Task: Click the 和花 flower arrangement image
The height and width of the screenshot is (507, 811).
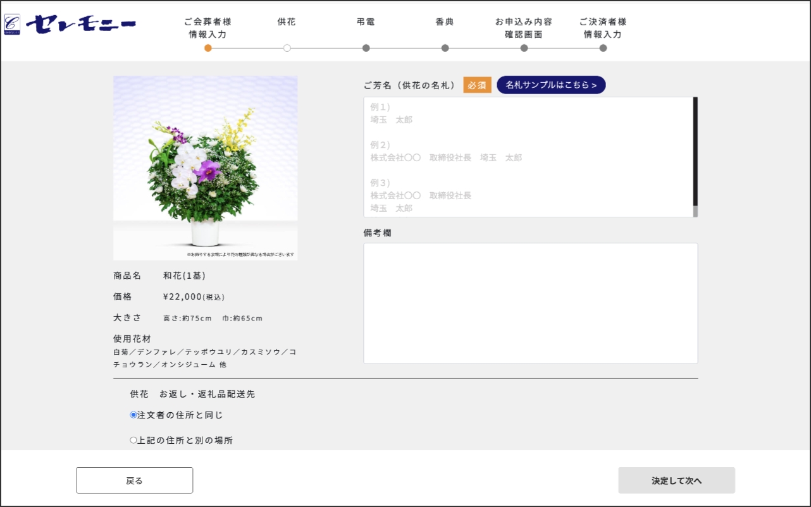Action: point(205,168)
